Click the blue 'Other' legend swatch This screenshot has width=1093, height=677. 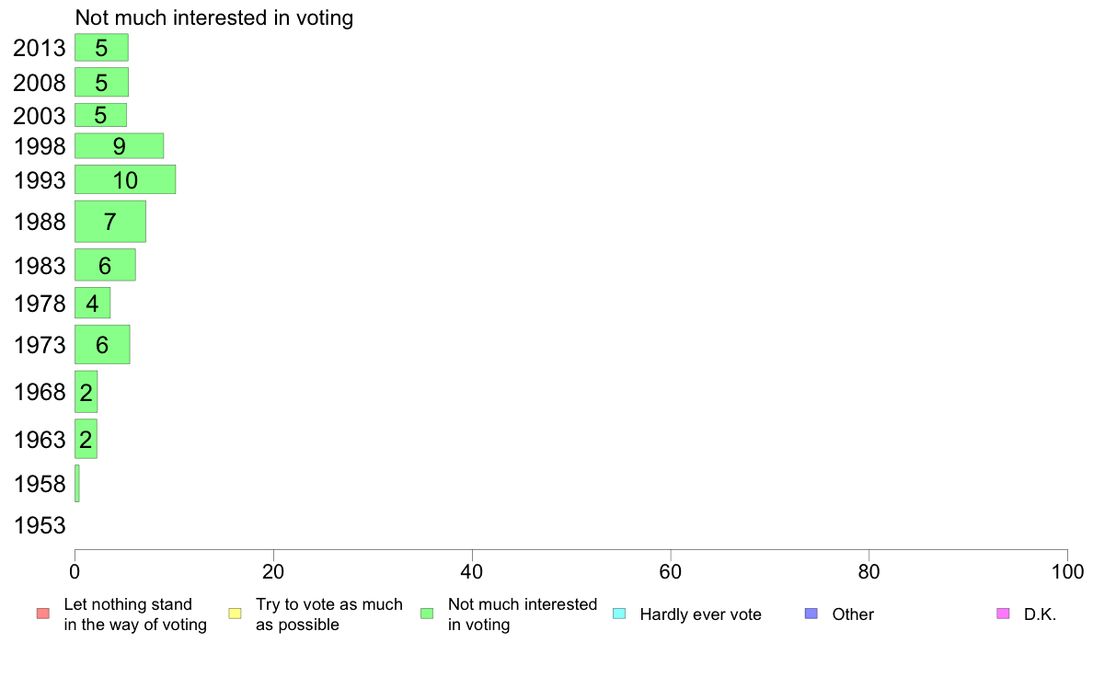click(811, 614)
